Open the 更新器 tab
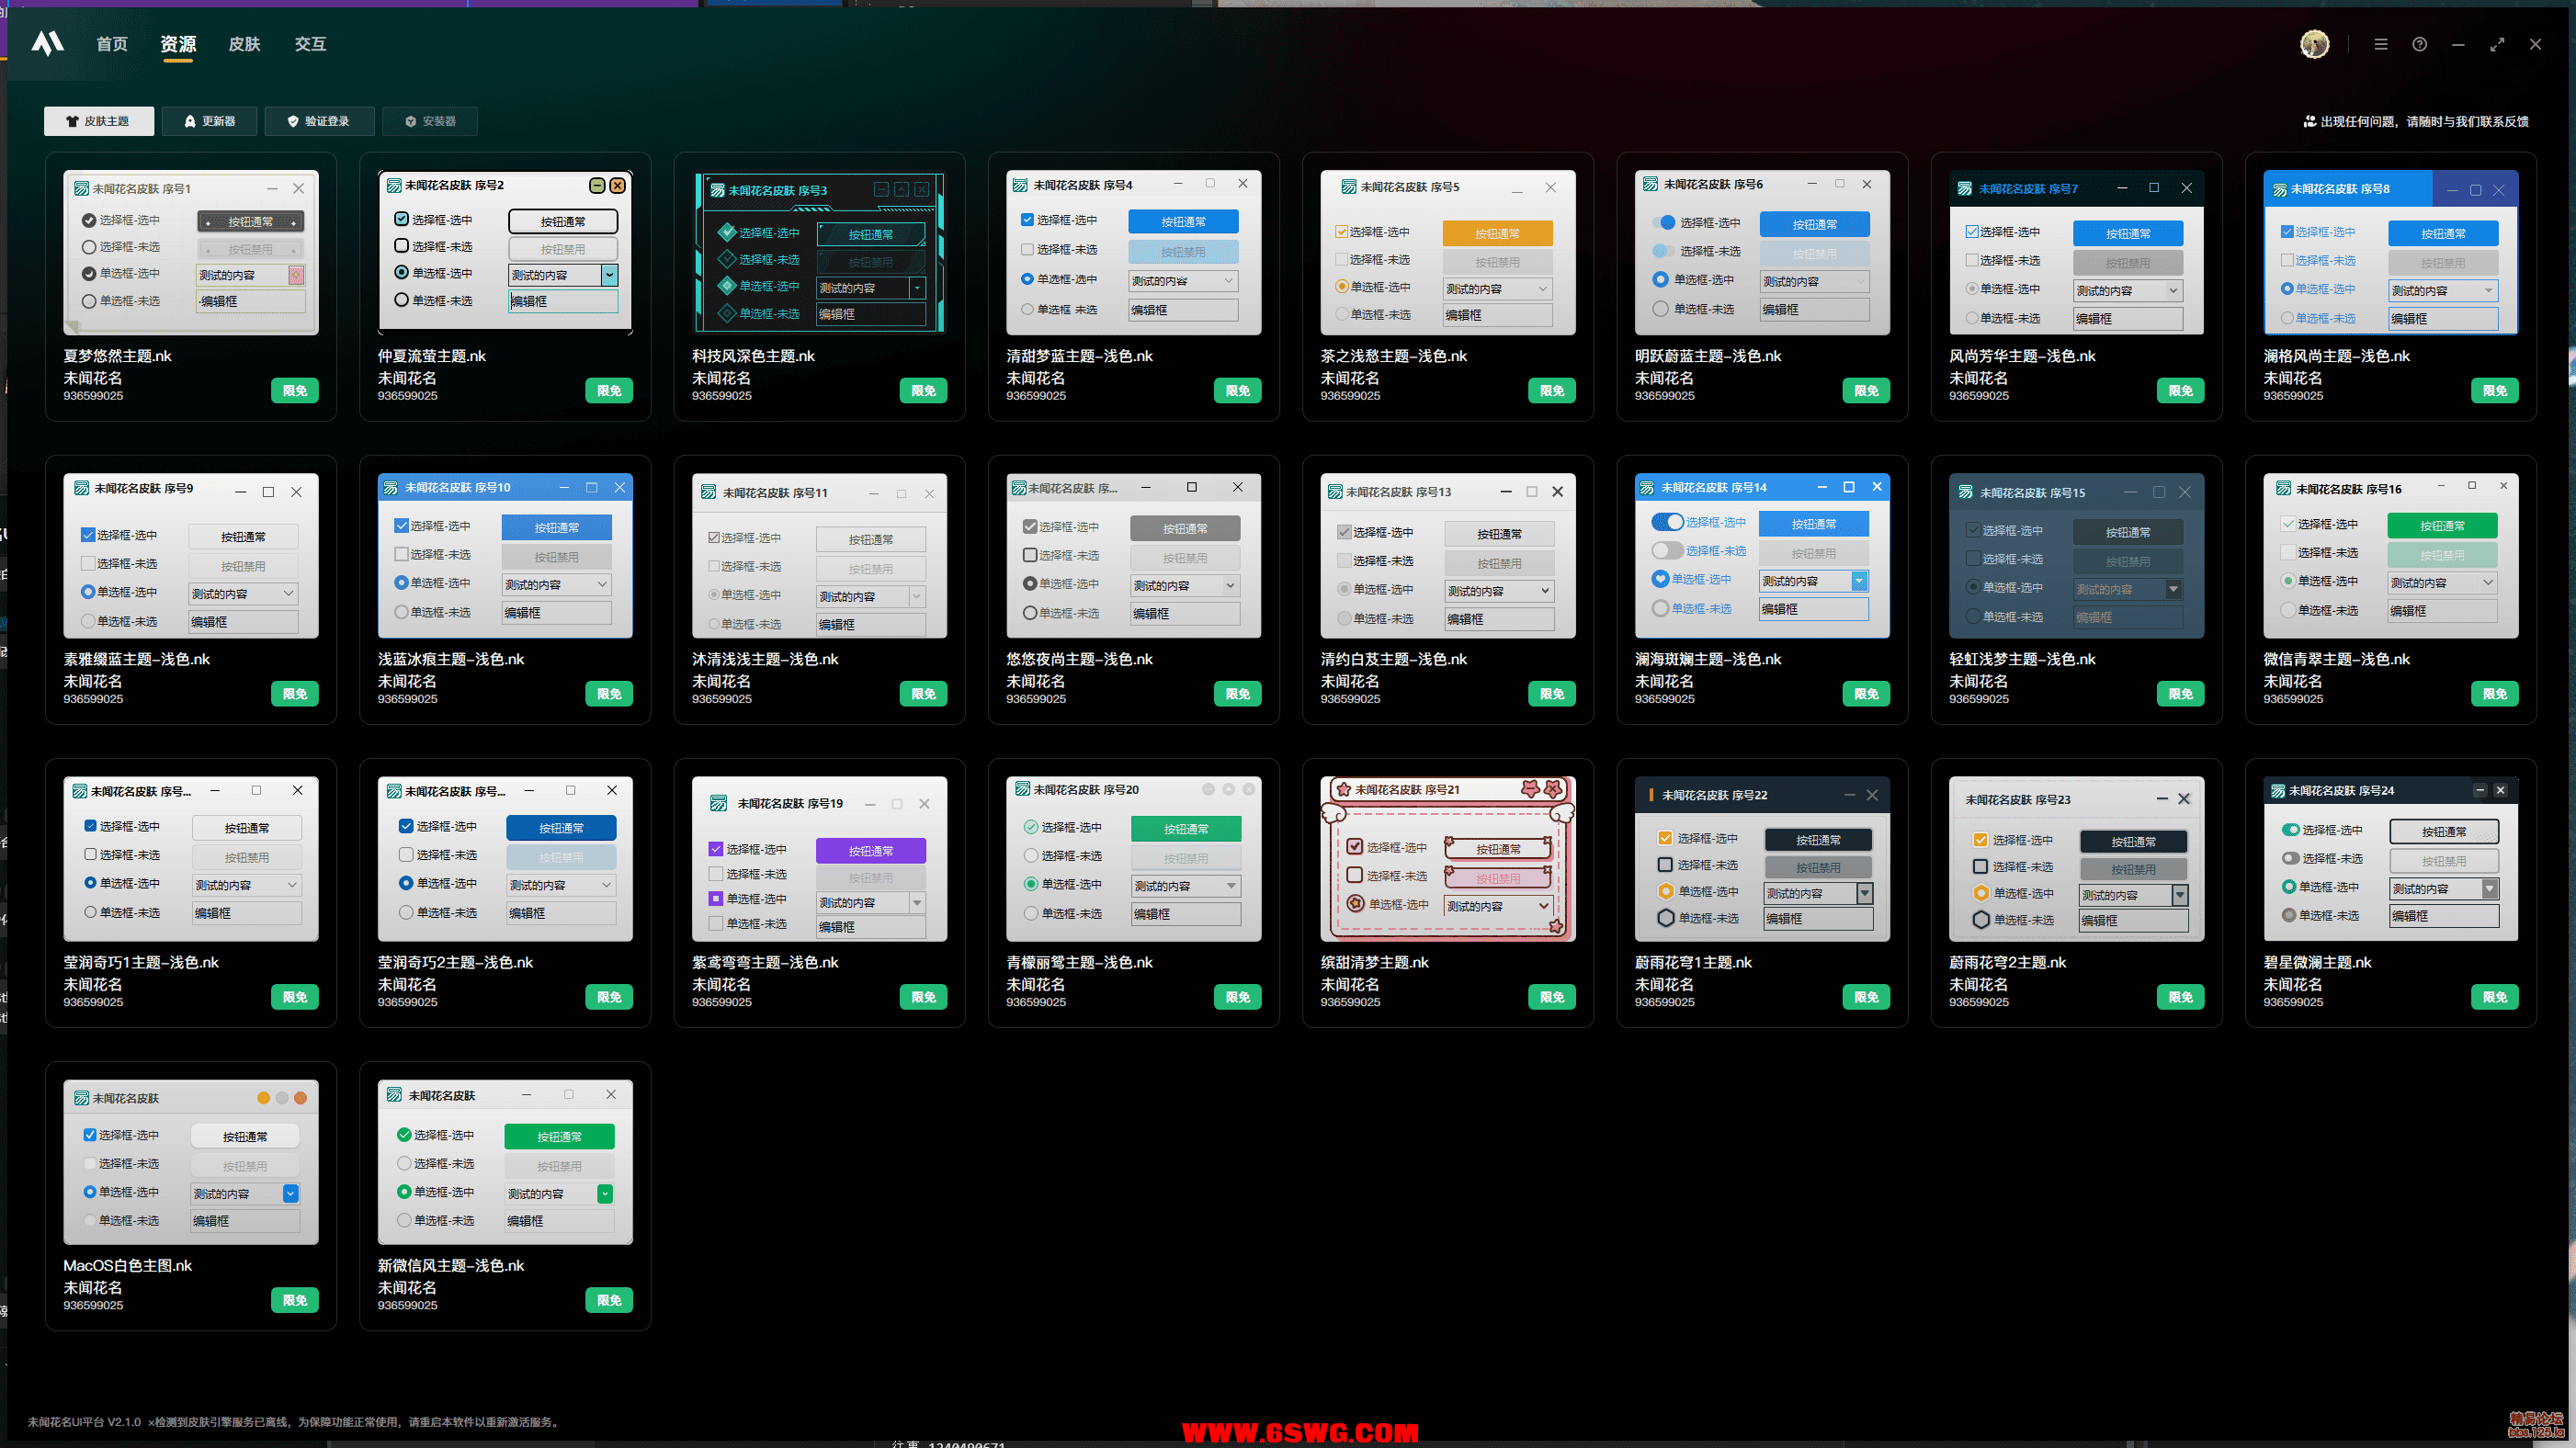This screenshot has height=1448, width=2576. (209, 121)
